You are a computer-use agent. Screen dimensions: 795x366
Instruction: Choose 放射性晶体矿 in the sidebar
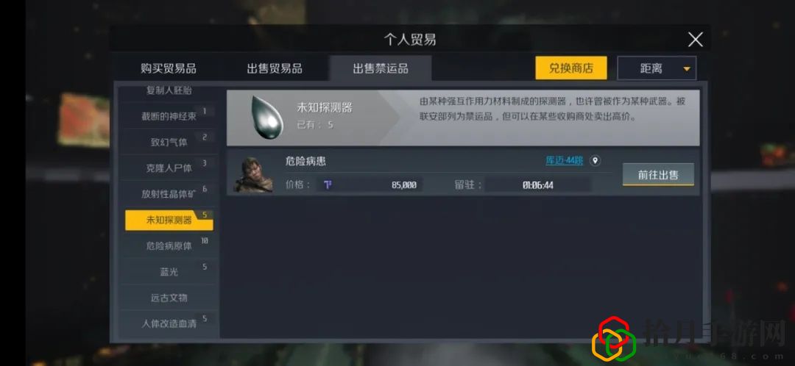[x=169, y=193]
